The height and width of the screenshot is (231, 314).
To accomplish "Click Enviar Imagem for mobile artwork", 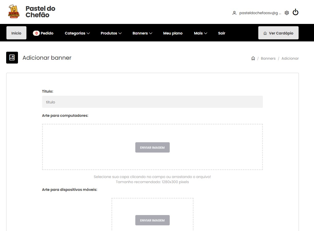I will pyautogui.click(x=152, y=220).
